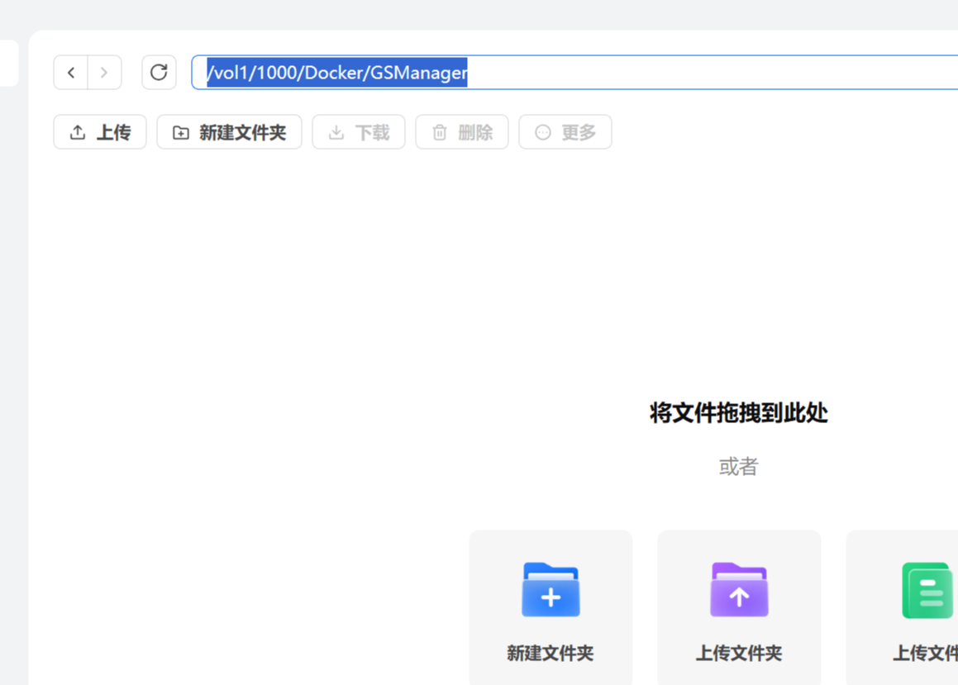Open the 更多 options menu
This screenshot has width=958, height=685.
point(565,131)
